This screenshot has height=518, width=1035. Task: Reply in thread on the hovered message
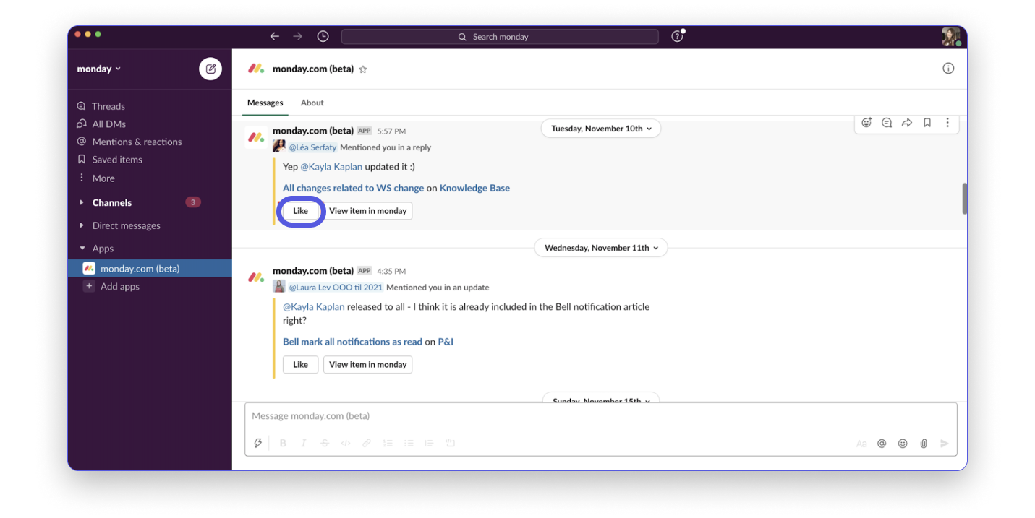tap(887, 123)
